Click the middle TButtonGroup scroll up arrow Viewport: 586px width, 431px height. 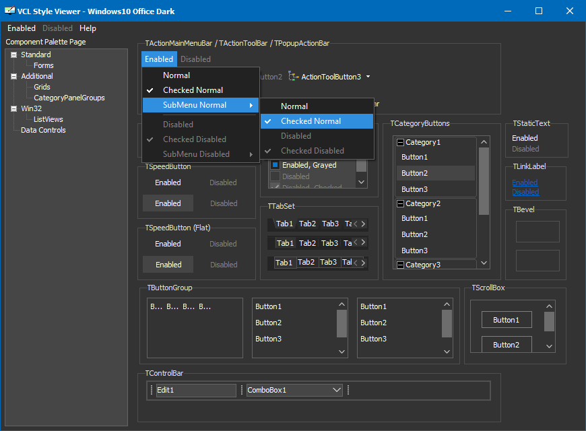pyautogui.click(x=342, y=304)
